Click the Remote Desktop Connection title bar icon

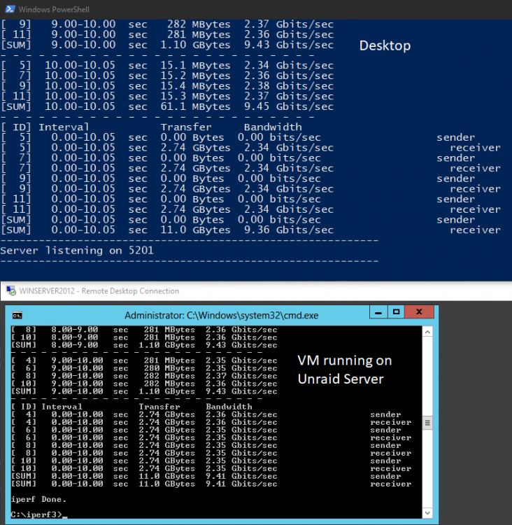point(11,290)
